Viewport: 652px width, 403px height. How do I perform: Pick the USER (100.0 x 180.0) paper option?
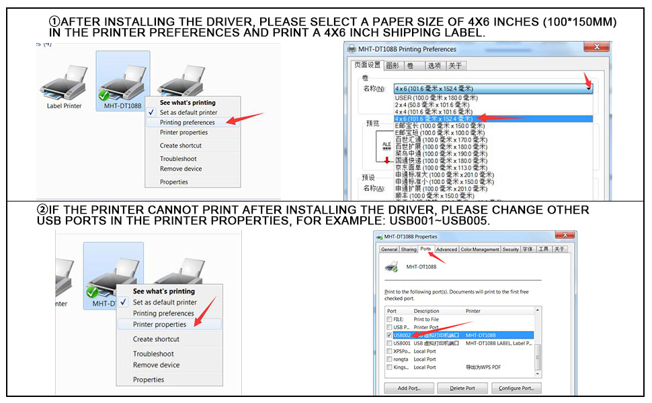[434, 97]
